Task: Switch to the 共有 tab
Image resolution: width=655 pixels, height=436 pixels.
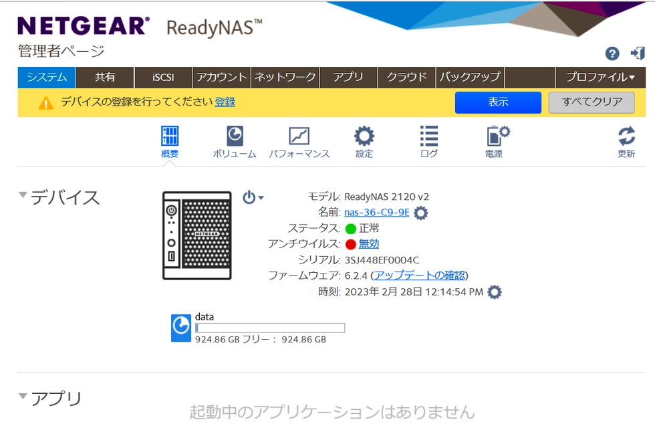Action: pos(105,78)
